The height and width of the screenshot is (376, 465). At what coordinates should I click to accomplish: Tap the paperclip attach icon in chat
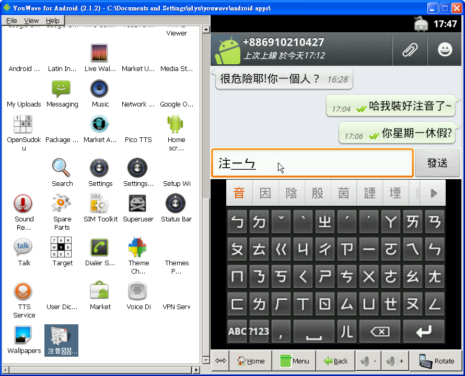(x=410, y=50)
